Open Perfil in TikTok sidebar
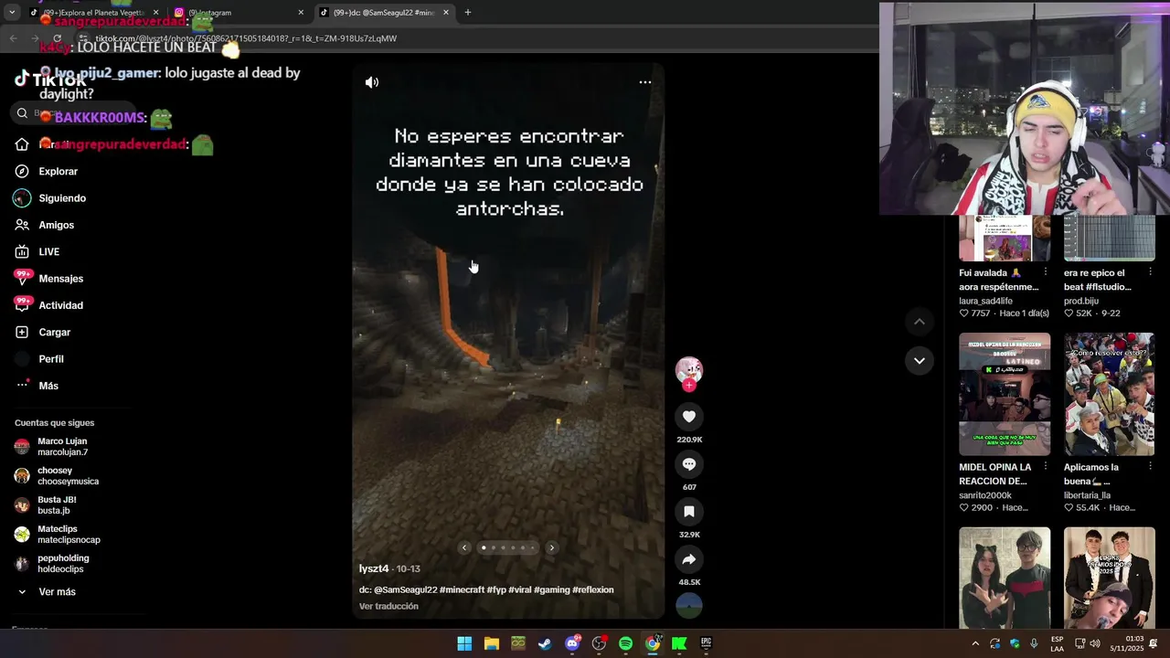This screenshot has height=658, width=1170. pyautogui.click(x=51, y=359)
